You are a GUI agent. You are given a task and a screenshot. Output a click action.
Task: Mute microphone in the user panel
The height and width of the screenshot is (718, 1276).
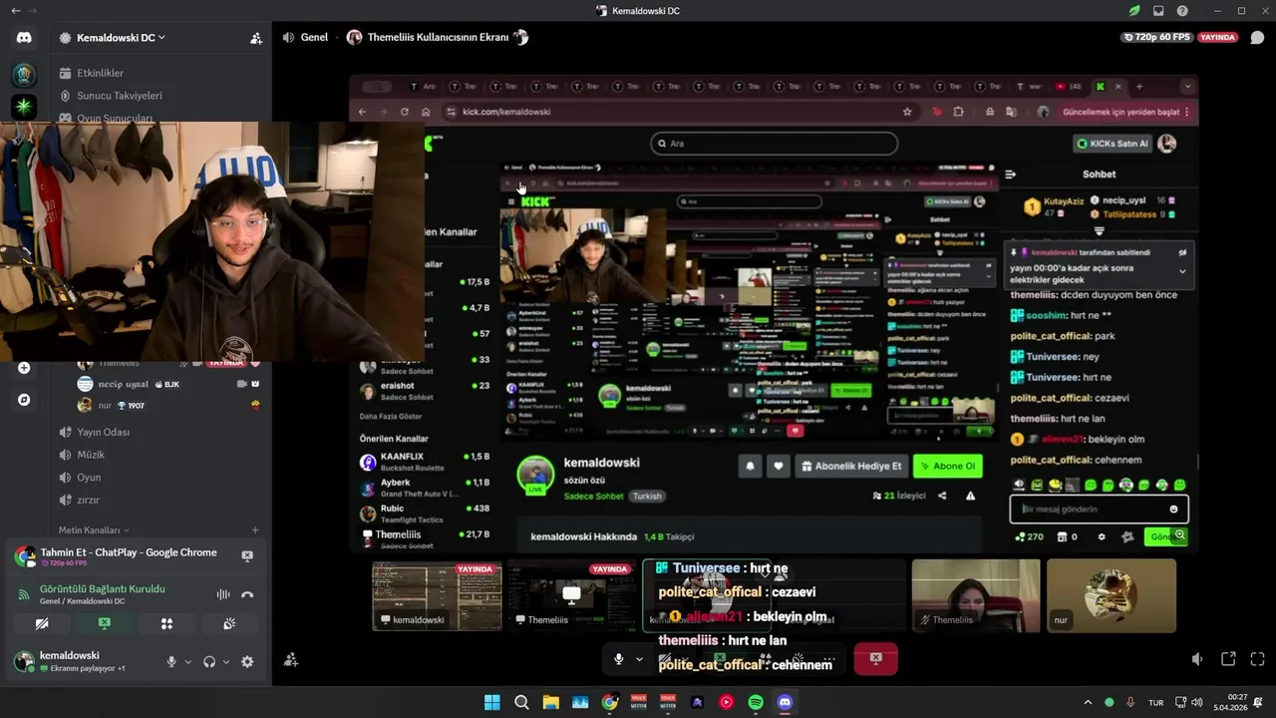[171, 661]
